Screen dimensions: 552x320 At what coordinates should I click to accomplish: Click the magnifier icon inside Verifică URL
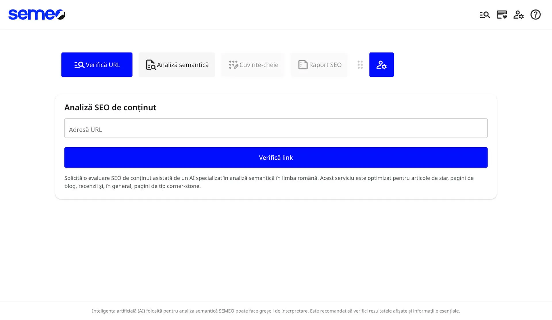[79, 65]
